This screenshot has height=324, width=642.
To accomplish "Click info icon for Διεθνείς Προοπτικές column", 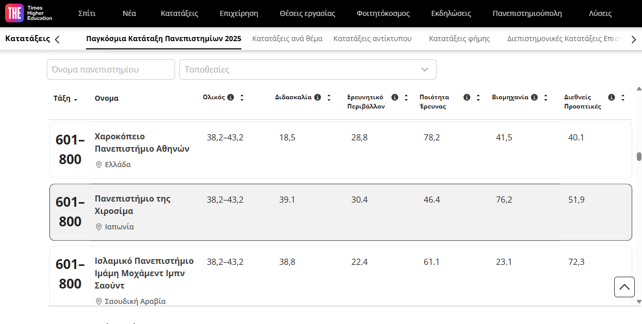I will [x=612, y=97].
